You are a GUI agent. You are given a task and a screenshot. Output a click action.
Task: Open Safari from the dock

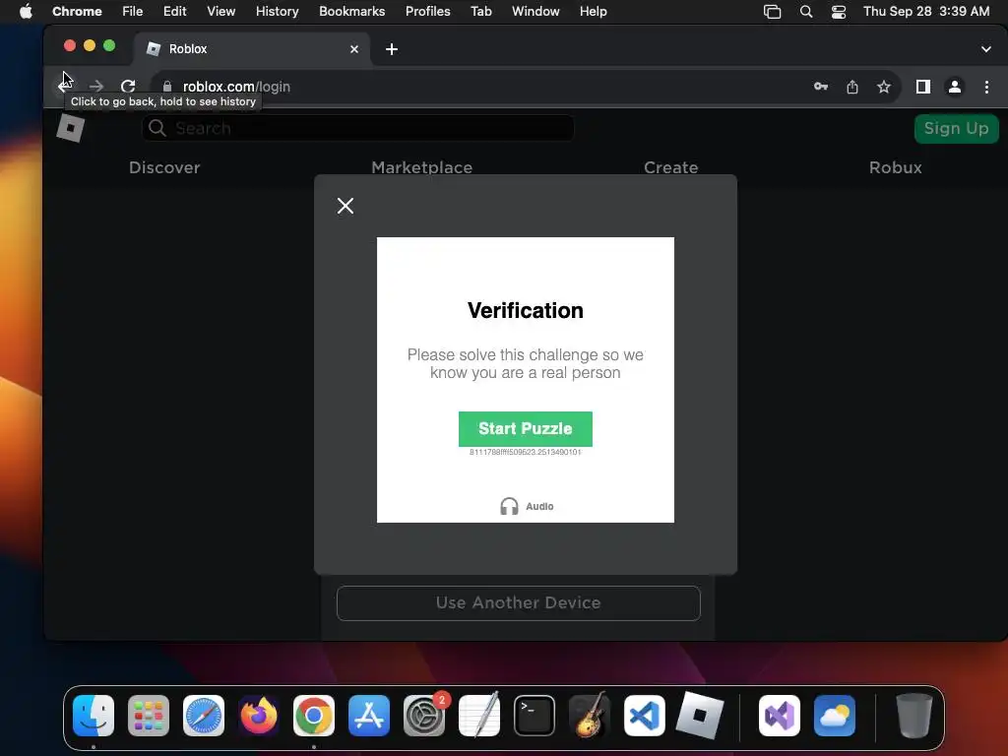click(x=204, y=715)
